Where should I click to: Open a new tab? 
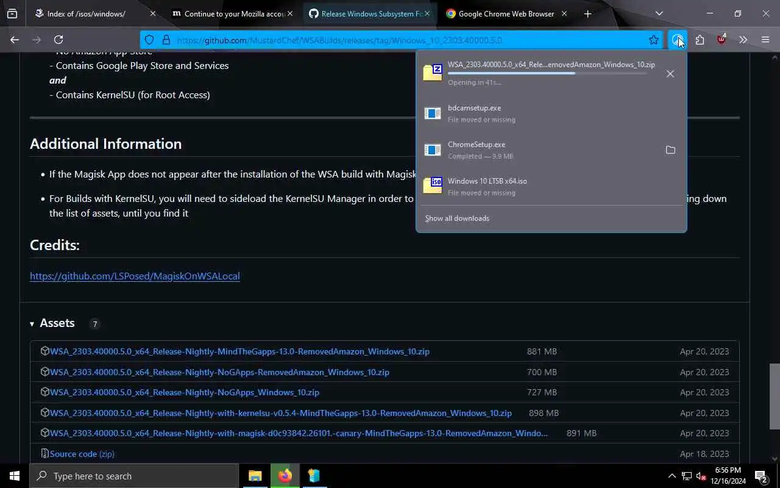pyautogui.click(x=587, y=13)
